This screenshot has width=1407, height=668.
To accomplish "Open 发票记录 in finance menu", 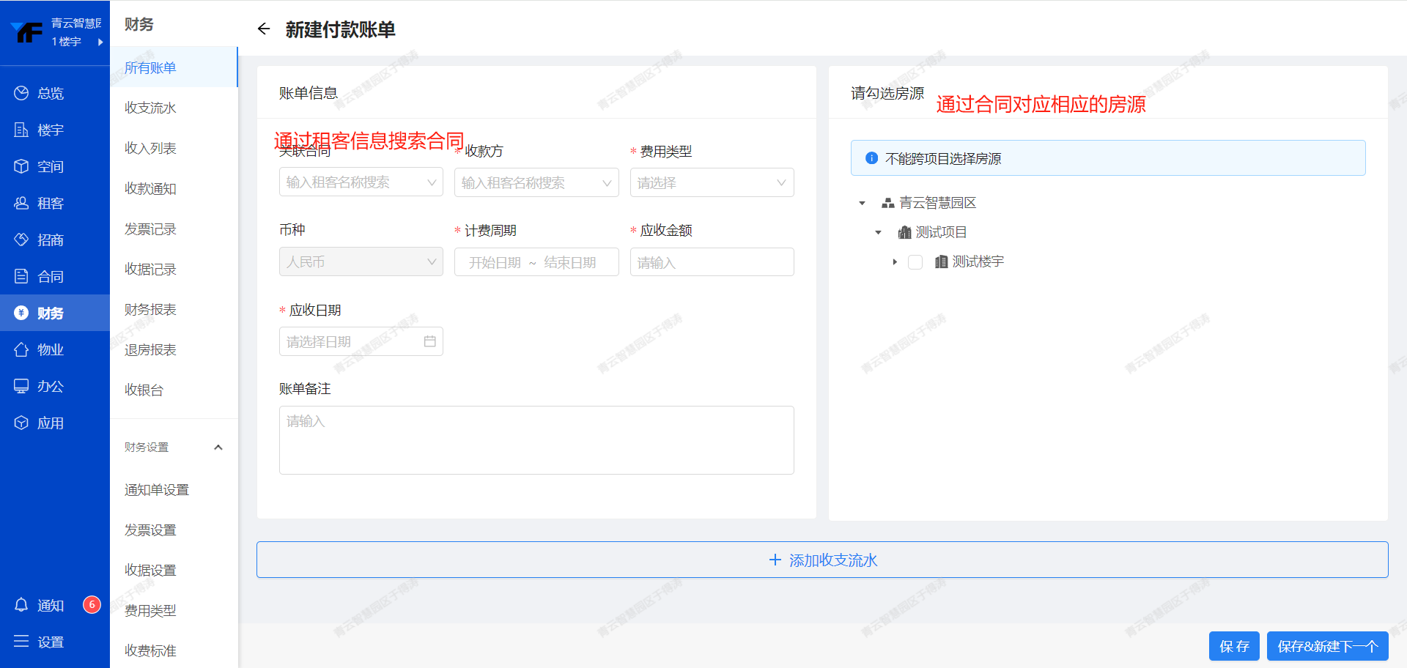I will click(150, 229).
